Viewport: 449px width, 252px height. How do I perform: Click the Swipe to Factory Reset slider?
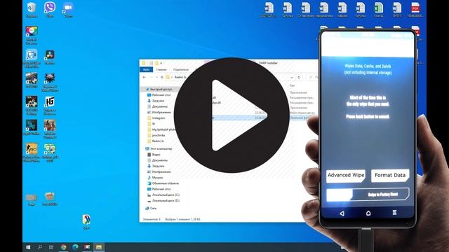[x=368, y=195]
